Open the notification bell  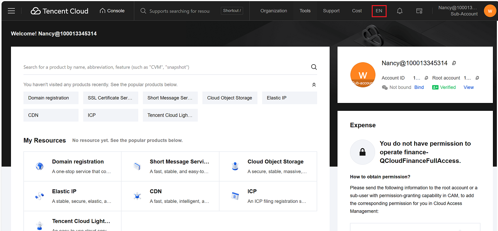click(400, 11)
